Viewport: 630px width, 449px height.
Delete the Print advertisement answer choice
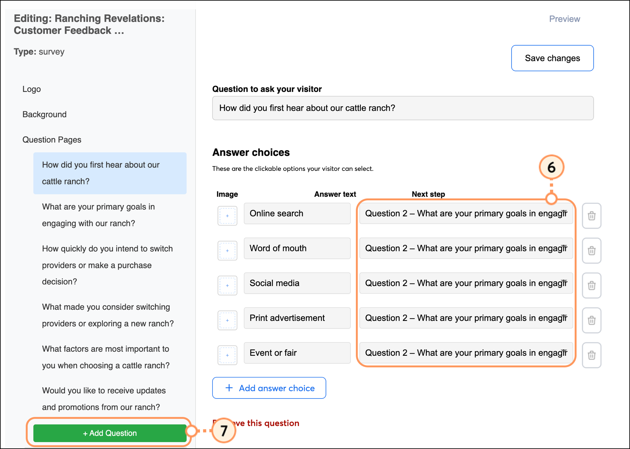click(591, 320)
